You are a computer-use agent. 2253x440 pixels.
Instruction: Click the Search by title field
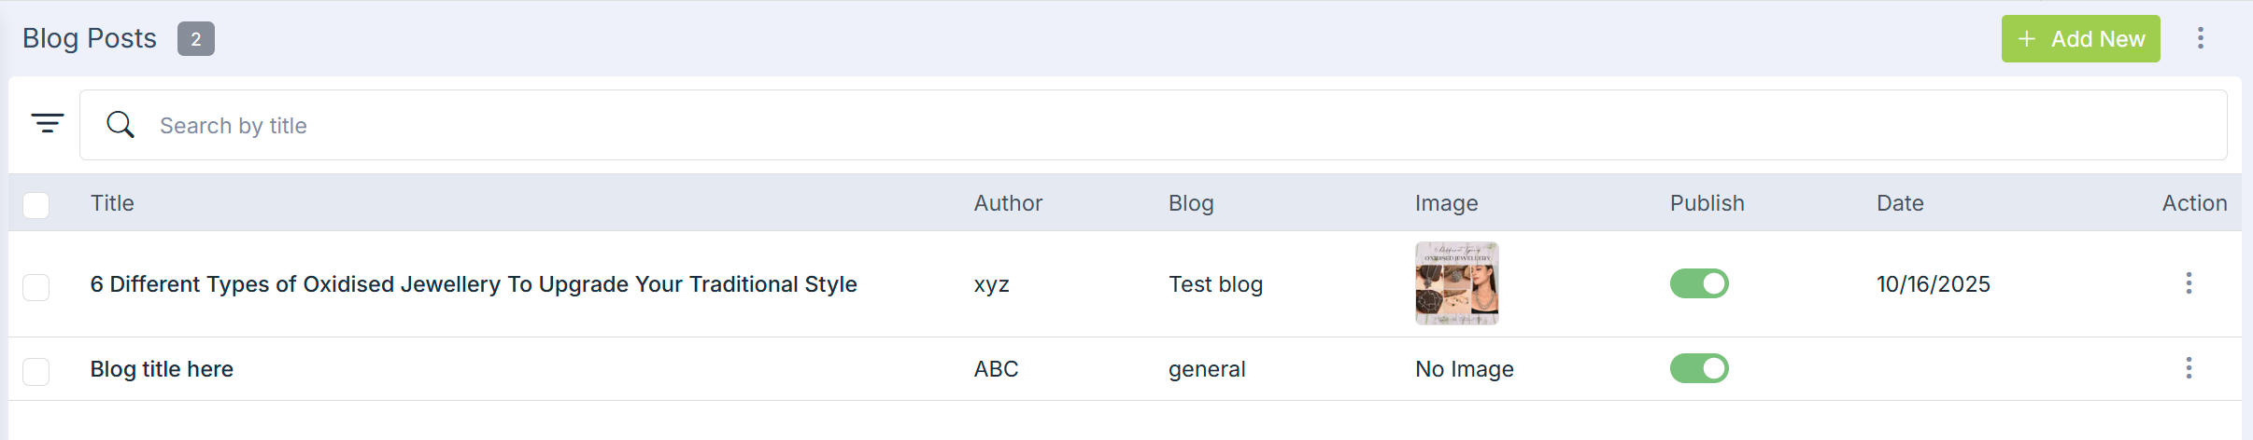pyautogui.click(x=1154, y=125)
